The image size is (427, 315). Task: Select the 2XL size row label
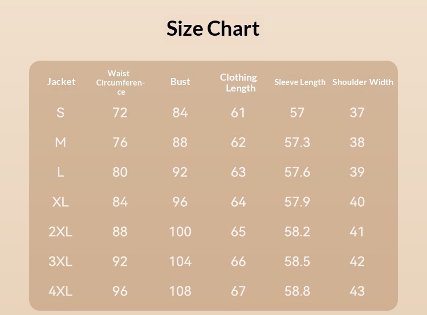(61, 232)
